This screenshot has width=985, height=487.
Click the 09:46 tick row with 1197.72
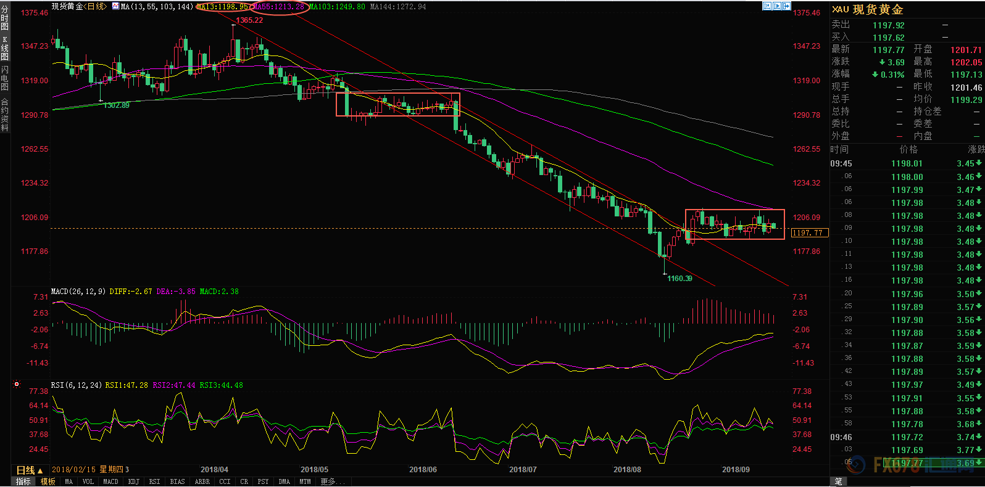[x=907, y=437]
